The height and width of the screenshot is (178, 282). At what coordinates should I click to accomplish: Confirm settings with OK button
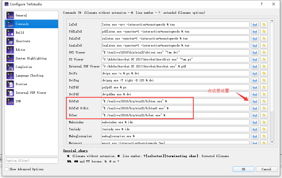coord(243,169)
